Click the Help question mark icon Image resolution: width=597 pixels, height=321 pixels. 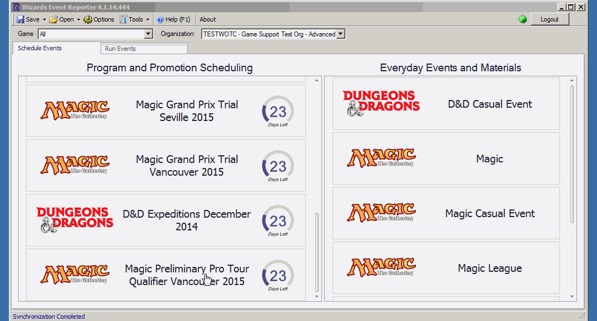pyautogui.click(x=160, y=19)
